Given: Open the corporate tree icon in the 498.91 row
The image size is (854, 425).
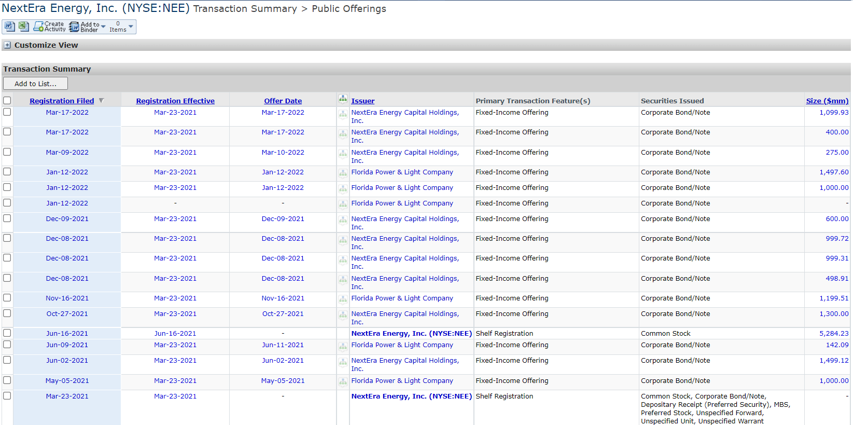Looking at the screenshot, I should click(343, 280).
